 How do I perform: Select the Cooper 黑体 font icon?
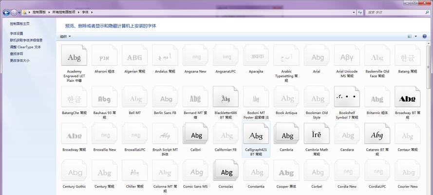(286, 171)
